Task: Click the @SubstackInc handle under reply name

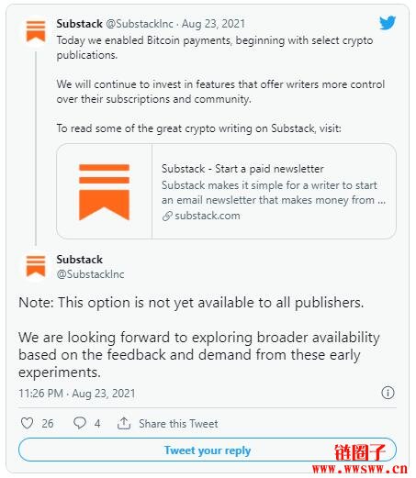Action: [90, 274]
